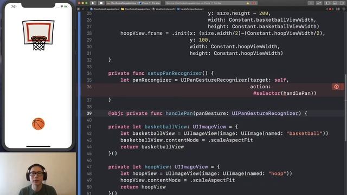The height and width of the screenshot is (195, 347).
Task: Click hoopView.frame on line 28
Action: click(x=142, y=33)
